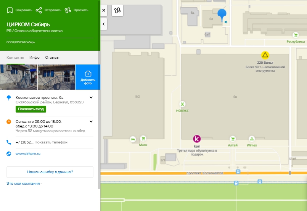The height and width of the screenshot is (211, 307).
Task: Click the Космонавтов проспект, 6а address text
Action: [40, 97]
